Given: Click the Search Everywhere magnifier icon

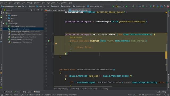Looking at the screenshot, I should pos(165,6).
